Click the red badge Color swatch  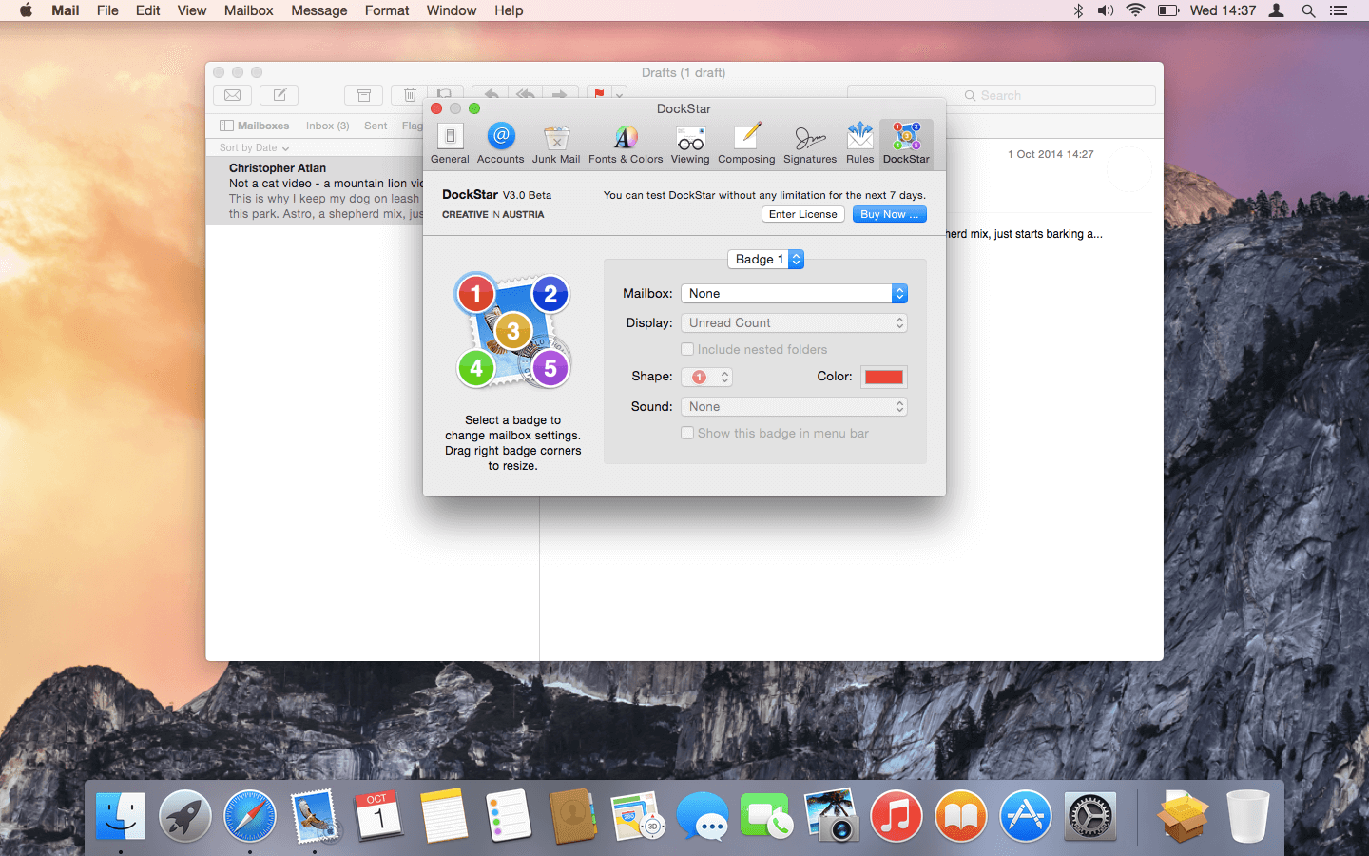tap(884, 377)
